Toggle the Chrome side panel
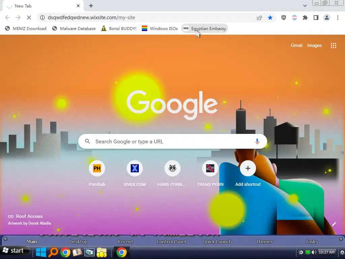The width and height of the screenshot is (345, 259). tap(316, 18)
